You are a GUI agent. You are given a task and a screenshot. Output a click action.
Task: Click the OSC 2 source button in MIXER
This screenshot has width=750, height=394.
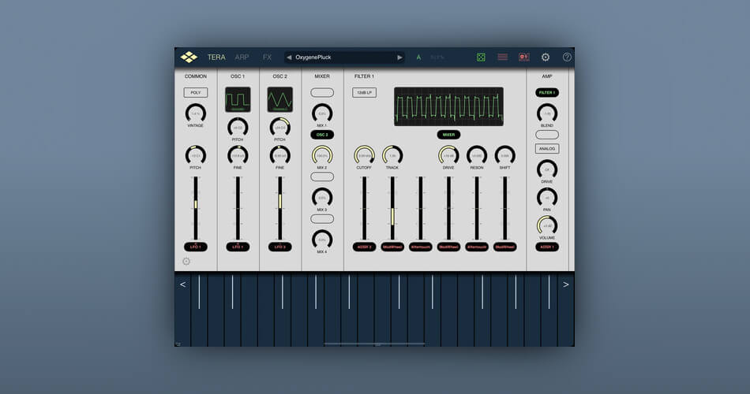point(322,135)
